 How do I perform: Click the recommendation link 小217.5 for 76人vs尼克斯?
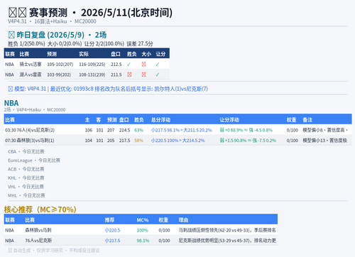point(112,241)
